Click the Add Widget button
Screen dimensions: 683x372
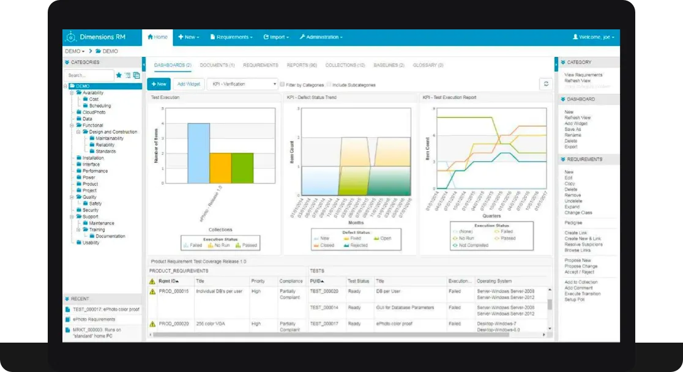(x=188, y=84)
